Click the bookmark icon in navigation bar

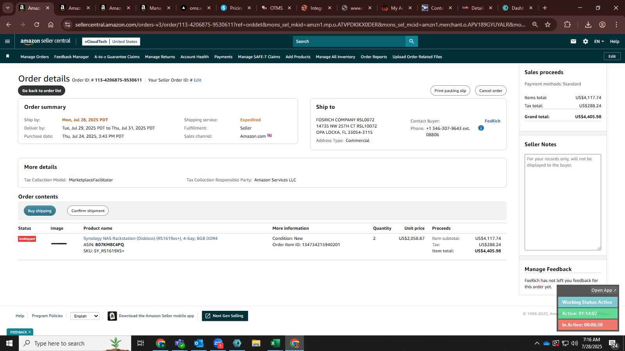pyautogui.click(x=7, y=57)
